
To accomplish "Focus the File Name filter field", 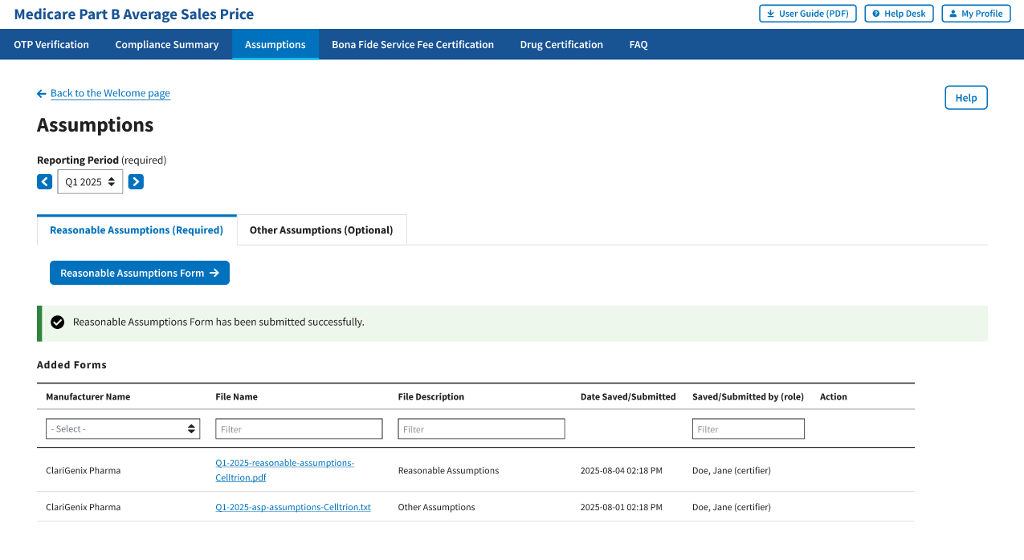I will [299, 429].
